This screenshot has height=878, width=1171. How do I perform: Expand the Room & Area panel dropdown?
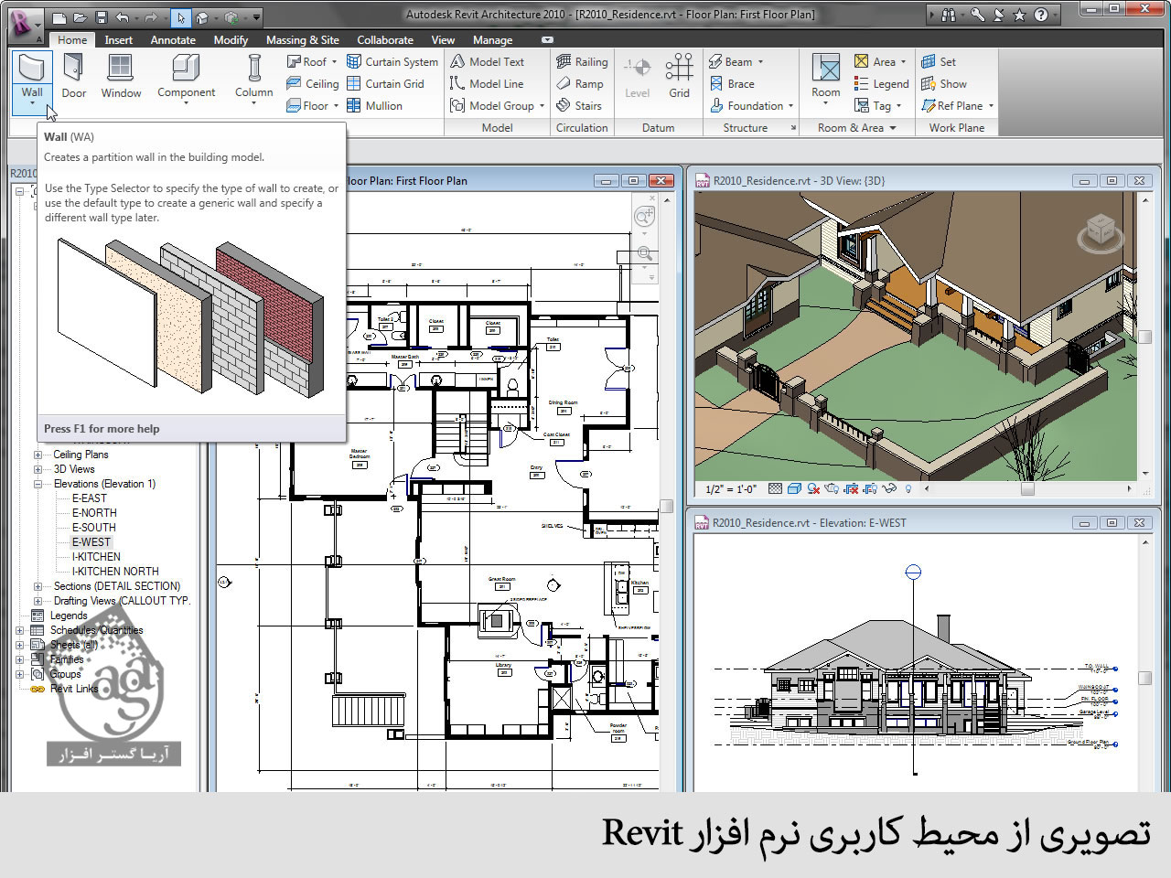(893, 128)
